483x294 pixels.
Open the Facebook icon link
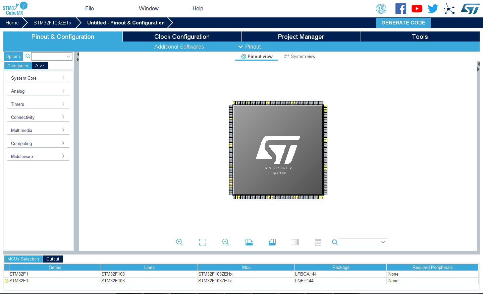pyautogui.click(x=401, y=9)
